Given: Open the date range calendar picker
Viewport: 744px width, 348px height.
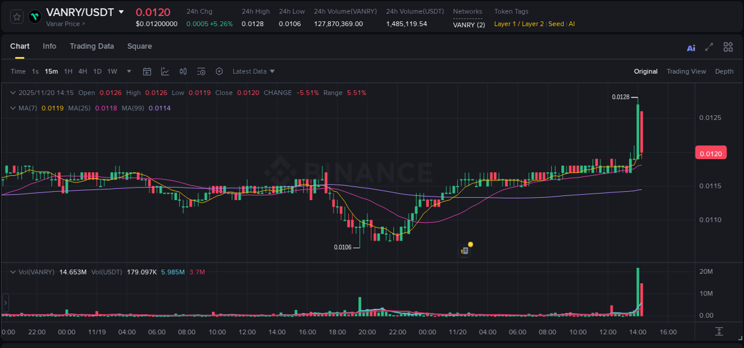Looking at the screenshot, I should coord(147,71).
